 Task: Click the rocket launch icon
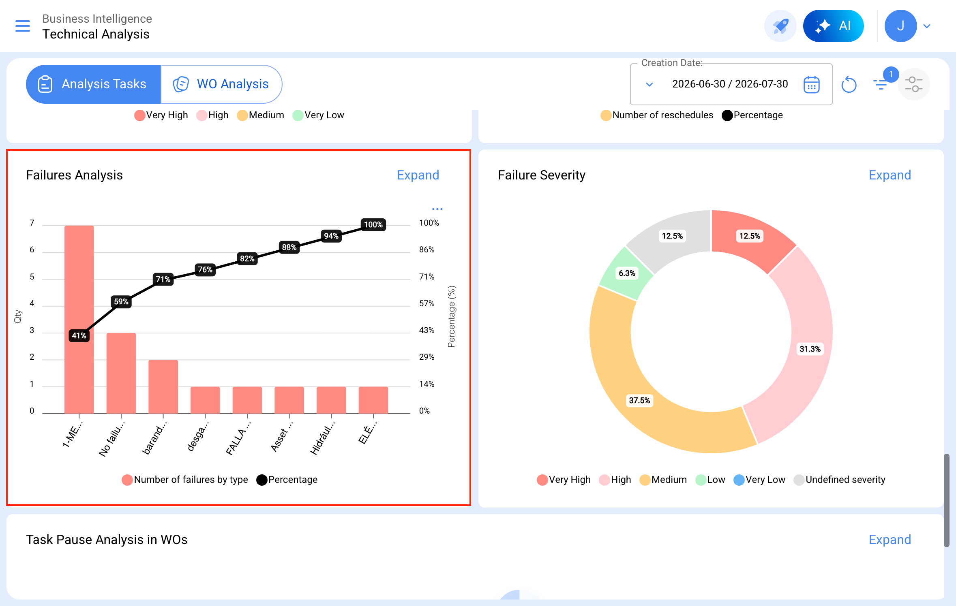(780, 26)
